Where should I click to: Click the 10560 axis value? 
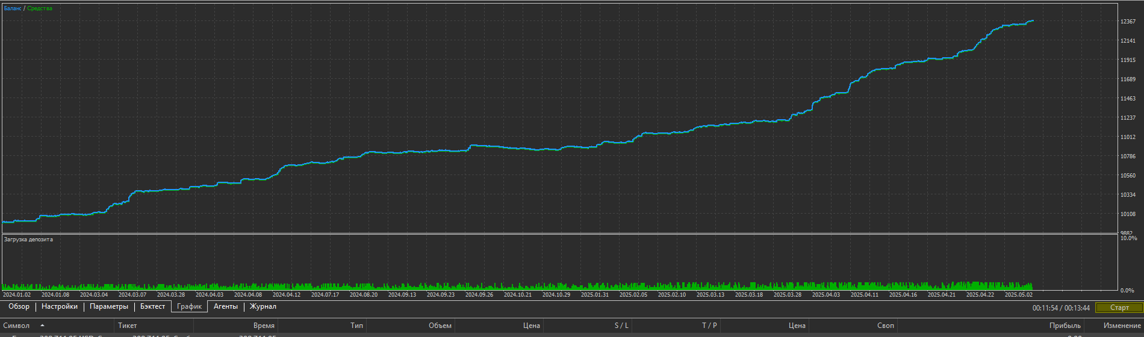(x=1128, y=176)
